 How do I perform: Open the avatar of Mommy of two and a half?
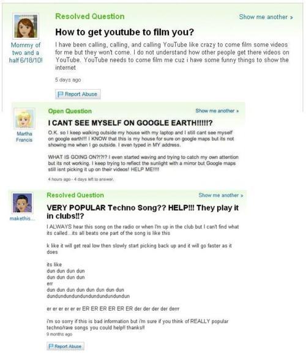click(26, 26)
